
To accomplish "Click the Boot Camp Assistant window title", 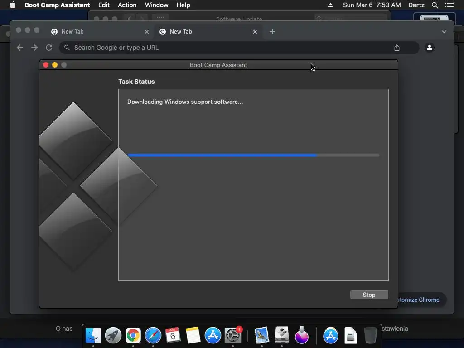I will [x=218, y=65].
